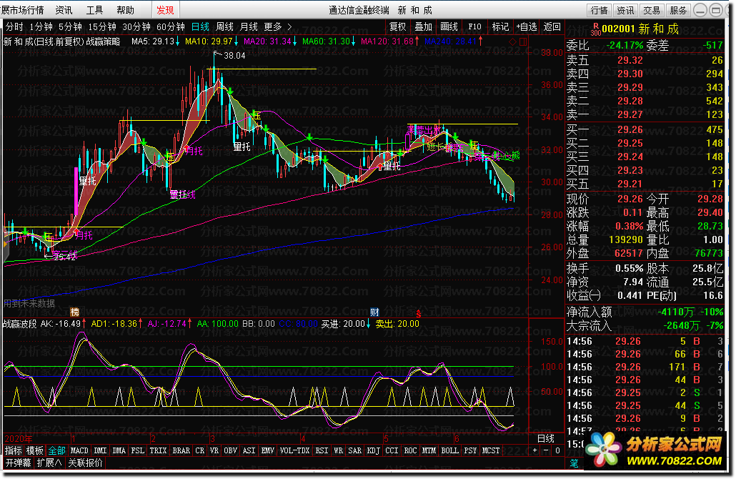Viewport: 736px width, 479px height.
Task: Apply the DMA indicator
Action: (x=119, y=450)
